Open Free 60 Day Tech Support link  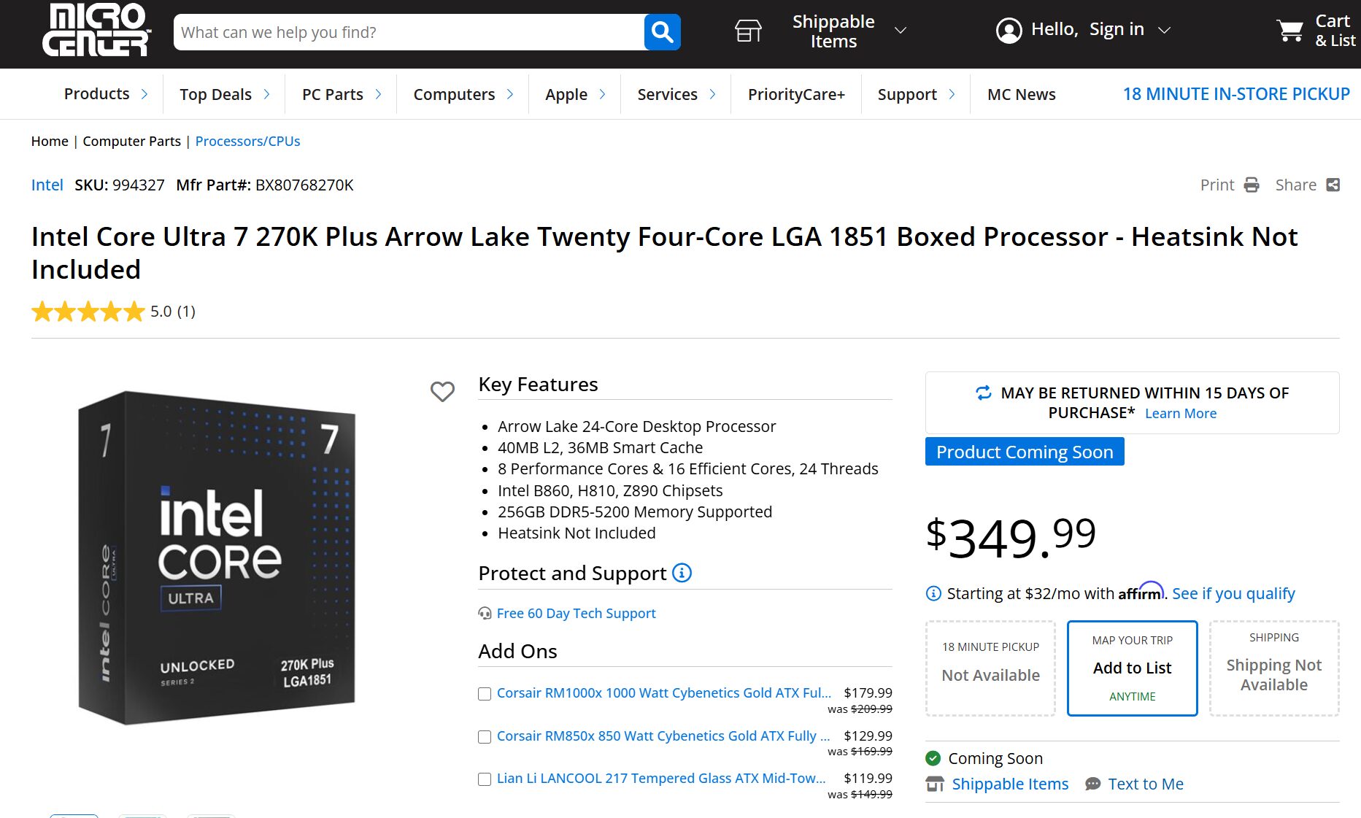[576, 614]
